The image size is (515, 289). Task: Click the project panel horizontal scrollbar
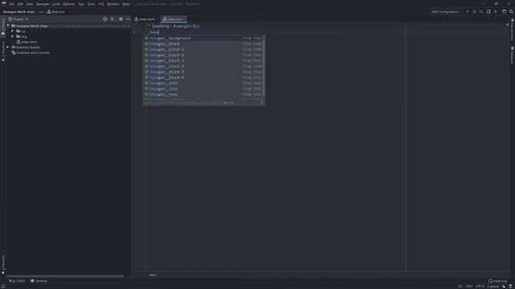[65, 276]
